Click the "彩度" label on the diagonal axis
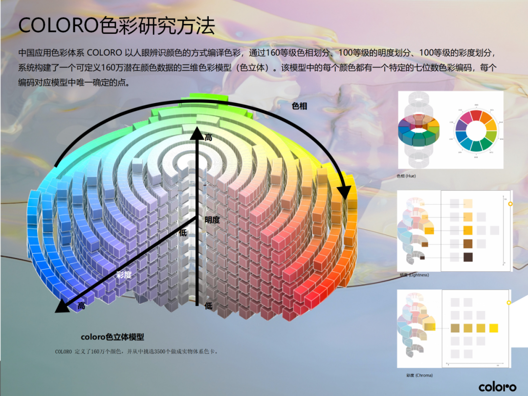Image resolution: width=528 pixels, height=396 pixels. point(124,275)
